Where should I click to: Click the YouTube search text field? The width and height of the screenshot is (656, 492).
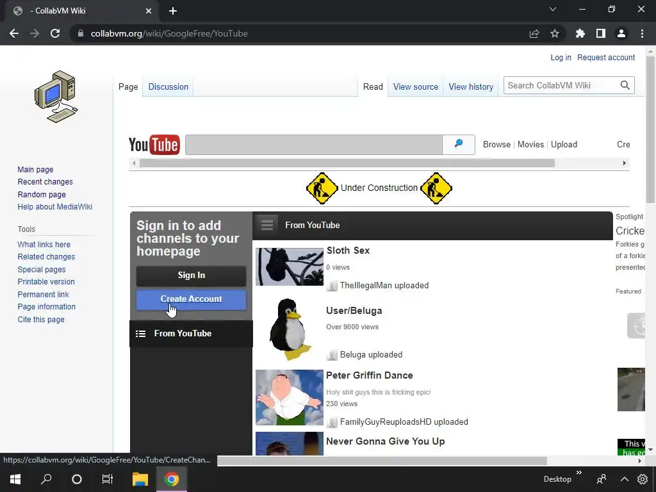[x=314, y=145]
